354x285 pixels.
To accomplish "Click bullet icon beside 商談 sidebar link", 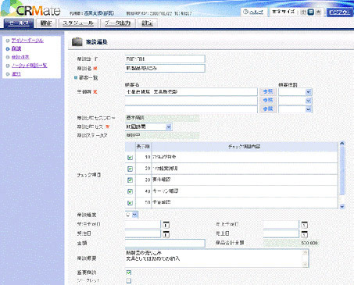I will pyautogui.click(x=8, y=48).
